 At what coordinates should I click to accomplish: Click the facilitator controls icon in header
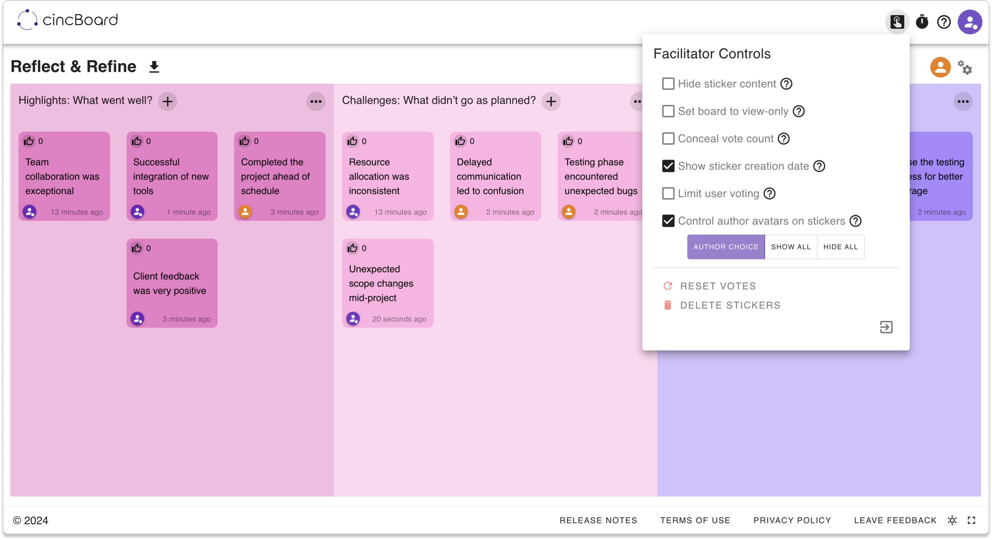point(897,22)
